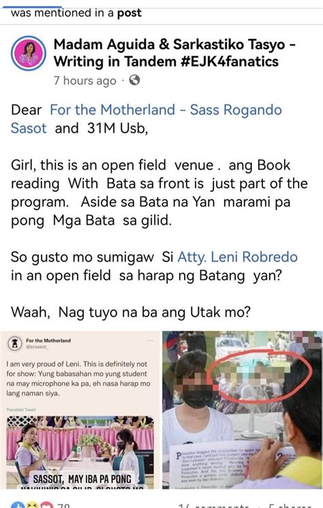Viewport: 323px width, 508px height.
Task: Open For the Motherland – Sass Rogando mention
Action: pyautogui.click(x=147, y=119)
